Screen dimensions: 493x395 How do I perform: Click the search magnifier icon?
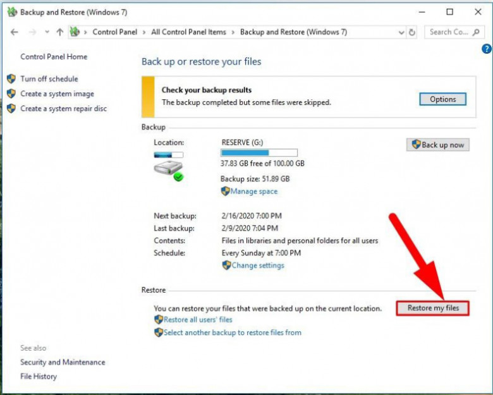click(x=476, y=32)
